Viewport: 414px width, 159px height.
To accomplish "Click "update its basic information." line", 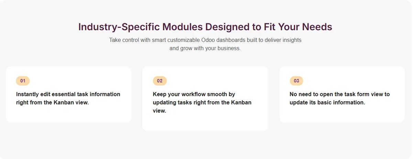I will point(327,102).
